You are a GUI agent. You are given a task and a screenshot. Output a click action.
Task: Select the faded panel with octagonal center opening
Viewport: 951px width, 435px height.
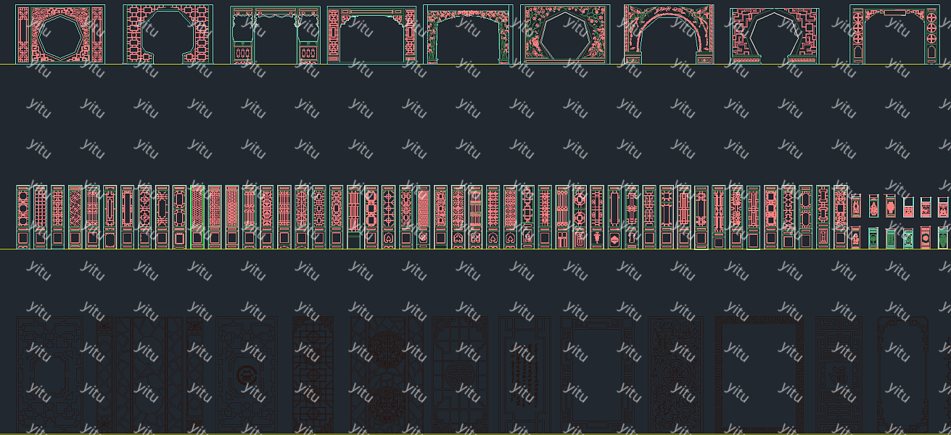(x=49, y=374)
